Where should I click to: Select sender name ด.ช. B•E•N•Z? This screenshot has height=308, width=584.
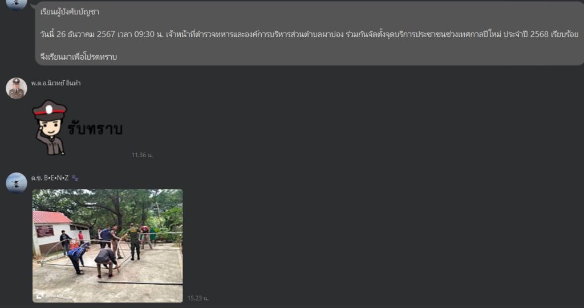coord(50,178)
